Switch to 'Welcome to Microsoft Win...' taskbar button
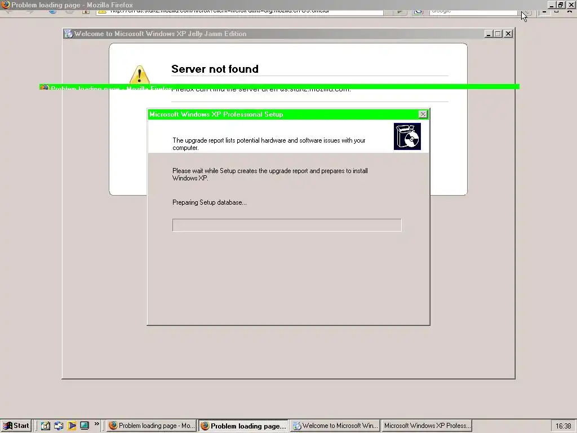Screen dimensions: 577x433 point(335,426)
